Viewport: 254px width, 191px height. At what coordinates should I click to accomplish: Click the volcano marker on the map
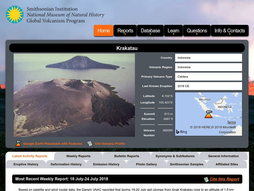pyautogui.click(x=209, y=114)
